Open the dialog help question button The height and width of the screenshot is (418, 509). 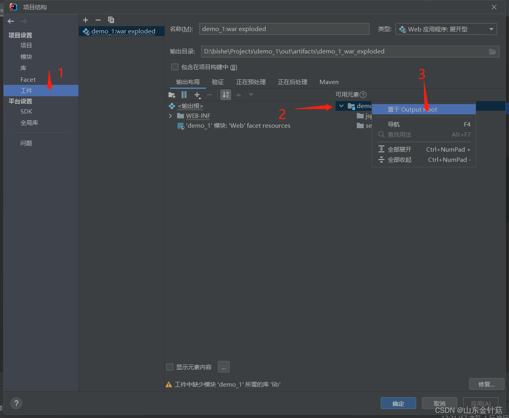[16, 403]
